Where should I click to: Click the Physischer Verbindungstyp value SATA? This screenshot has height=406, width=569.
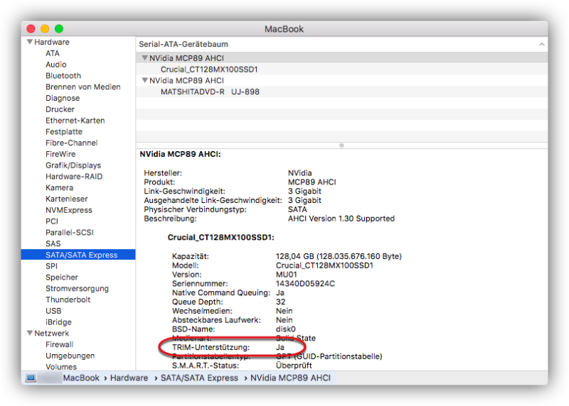click(x=297, y=209)
